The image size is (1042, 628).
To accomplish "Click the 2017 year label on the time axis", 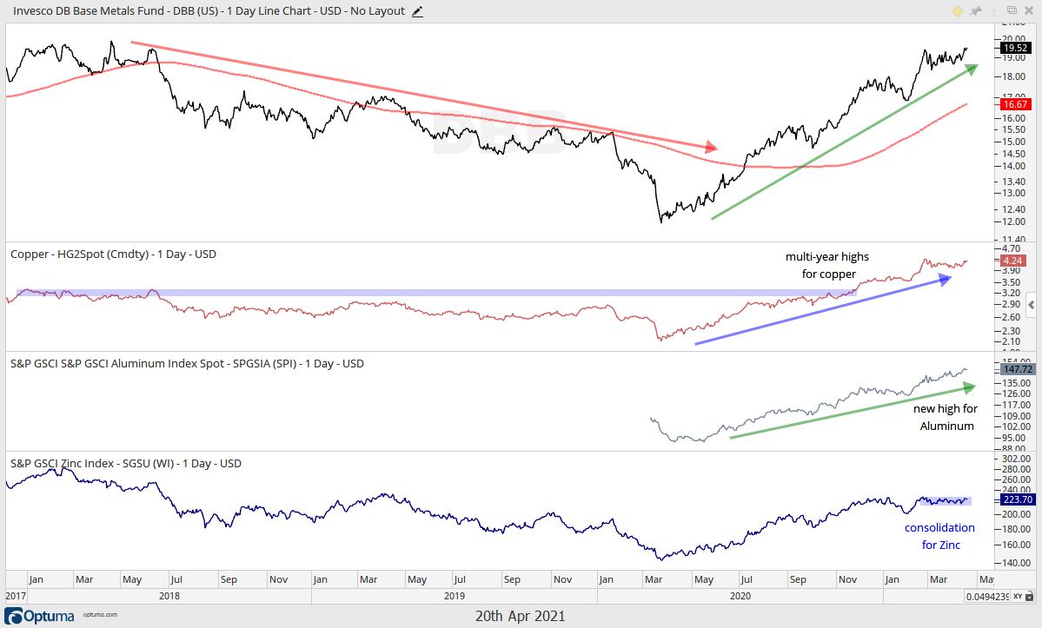I will click(16, 596).
